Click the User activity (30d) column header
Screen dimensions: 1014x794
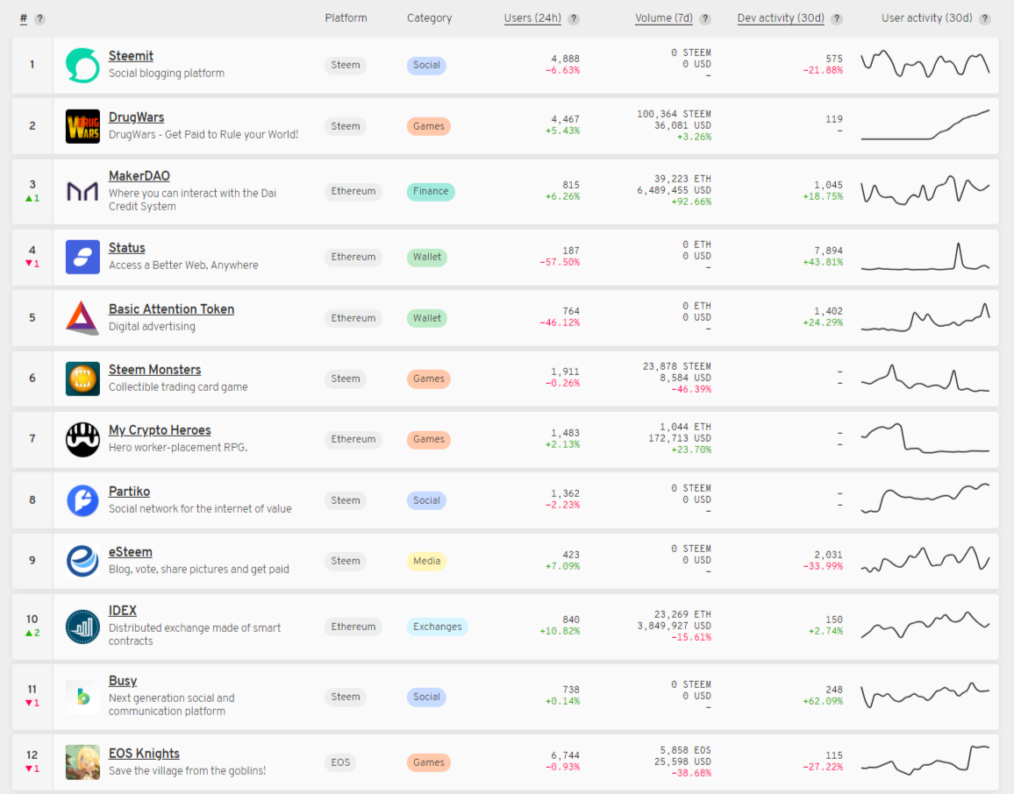coord(926,18)
